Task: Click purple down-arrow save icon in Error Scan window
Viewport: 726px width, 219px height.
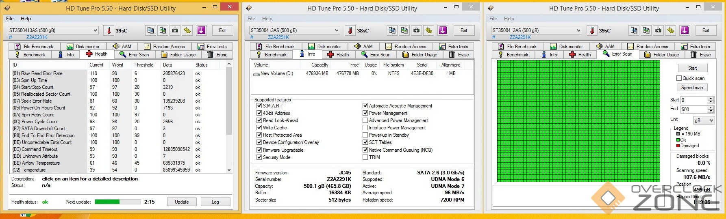Action: 685,30
